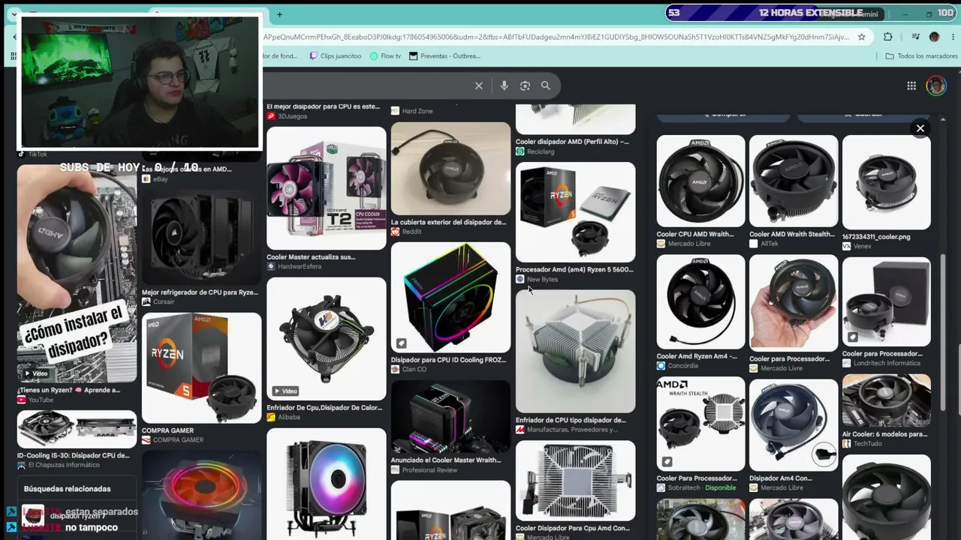Open a new browser tab with the plus button
This screenshot has width=961, height=540.
(279, 14)
